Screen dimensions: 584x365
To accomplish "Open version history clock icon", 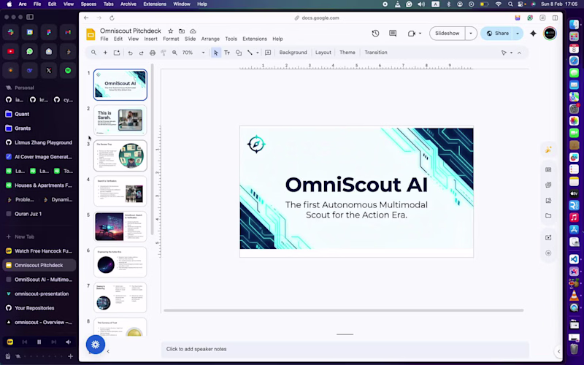I will pyautogui.click(x=375, y=33).
